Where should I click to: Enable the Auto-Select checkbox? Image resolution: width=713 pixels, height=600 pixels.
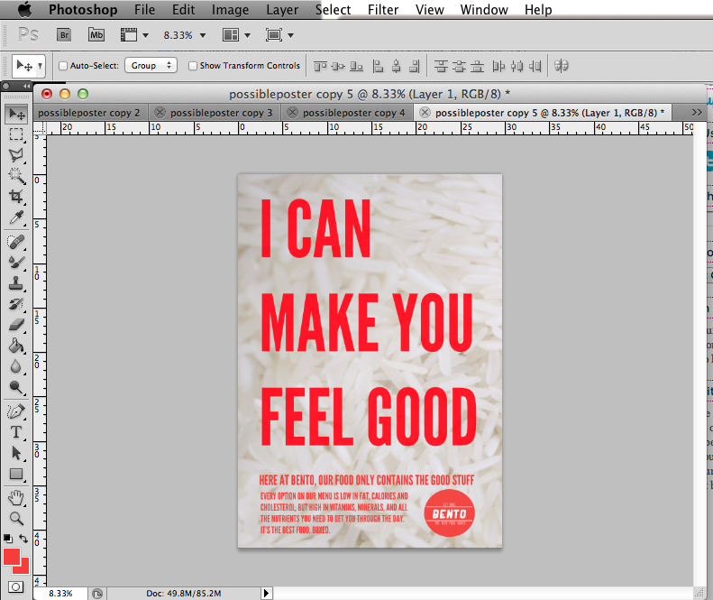point(63,66)
